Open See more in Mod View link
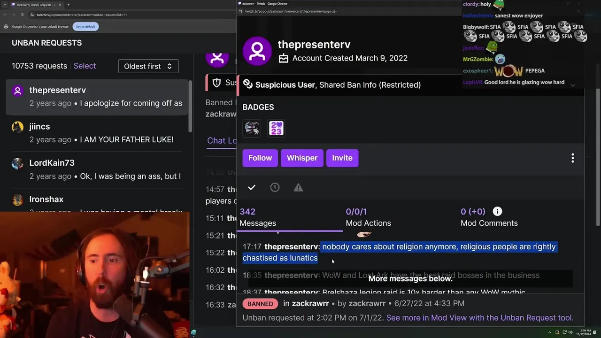The width and height of the screenshot is (601, 338). [x=479, y=318]
